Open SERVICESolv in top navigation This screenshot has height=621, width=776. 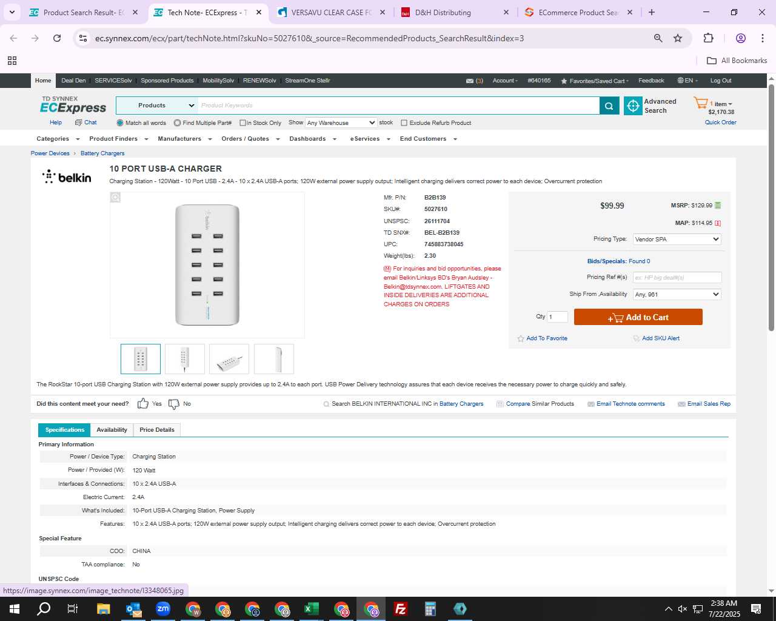pos(113,81)
